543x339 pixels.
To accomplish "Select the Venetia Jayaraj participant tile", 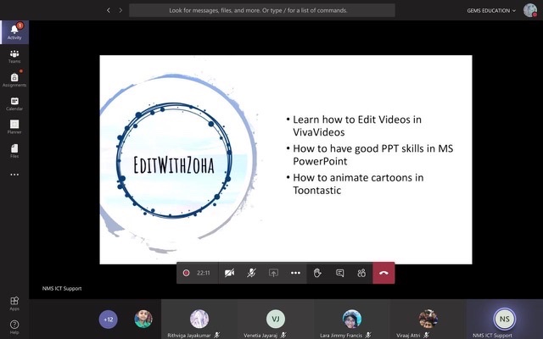I will pyautogui.click(x=276, y=320).
